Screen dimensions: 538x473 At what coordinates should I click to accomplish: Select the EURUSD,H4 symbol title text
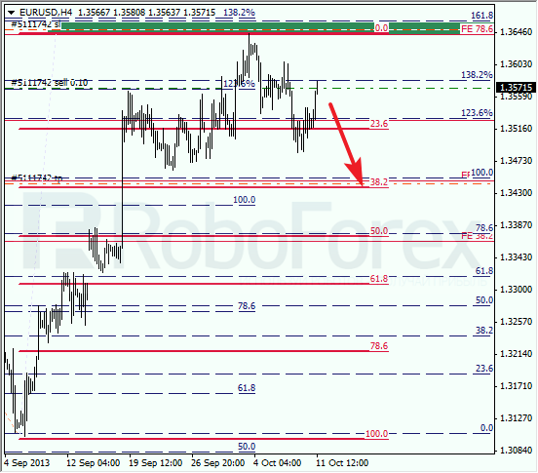46,13
